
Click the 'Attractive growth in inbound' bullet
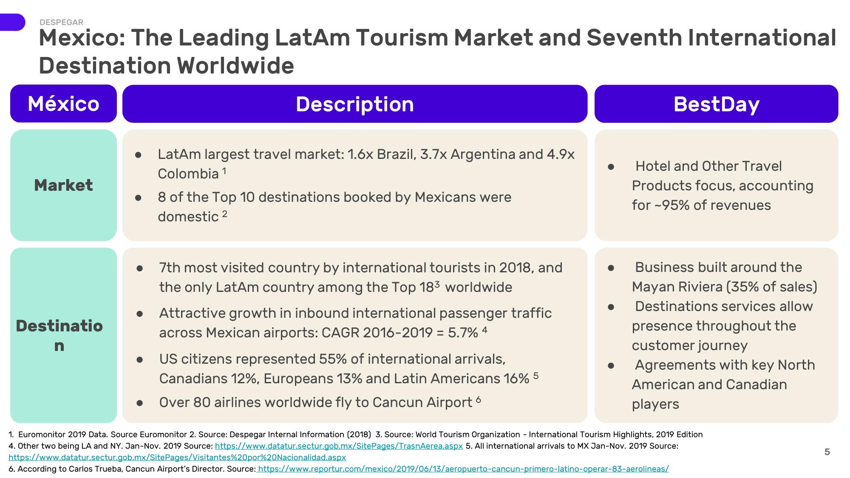(355, 322)
